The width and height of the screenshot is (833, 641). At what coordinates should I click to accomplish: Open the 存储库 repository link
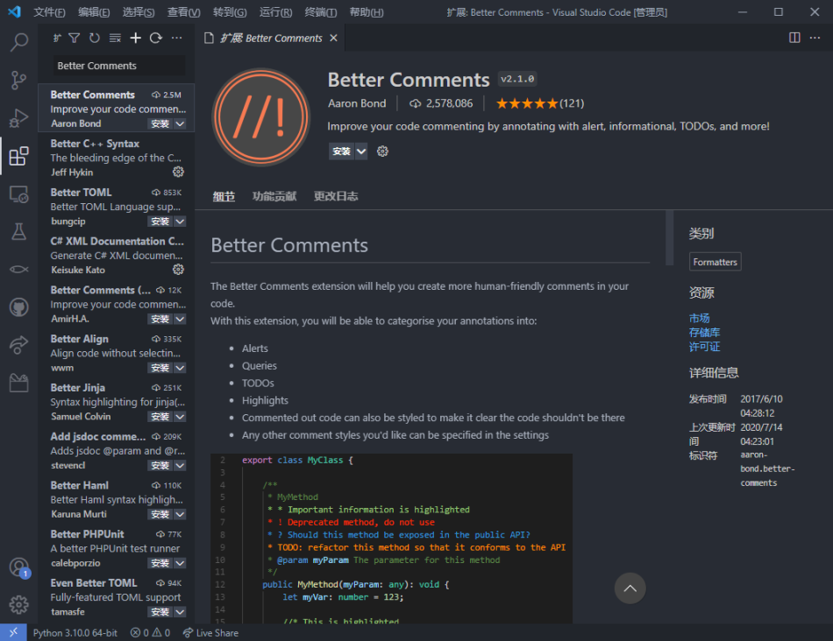pos(704,333)
